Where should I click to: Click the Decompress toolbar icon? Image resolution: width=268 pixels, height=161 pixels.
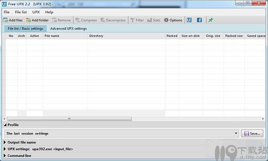click(103, 20)
